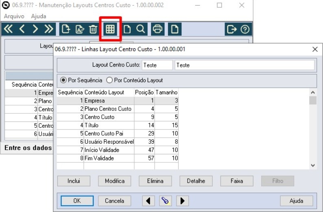Click sequence 2 Plano row in background window
The image size is (323, 212).
tap(29, 101)
